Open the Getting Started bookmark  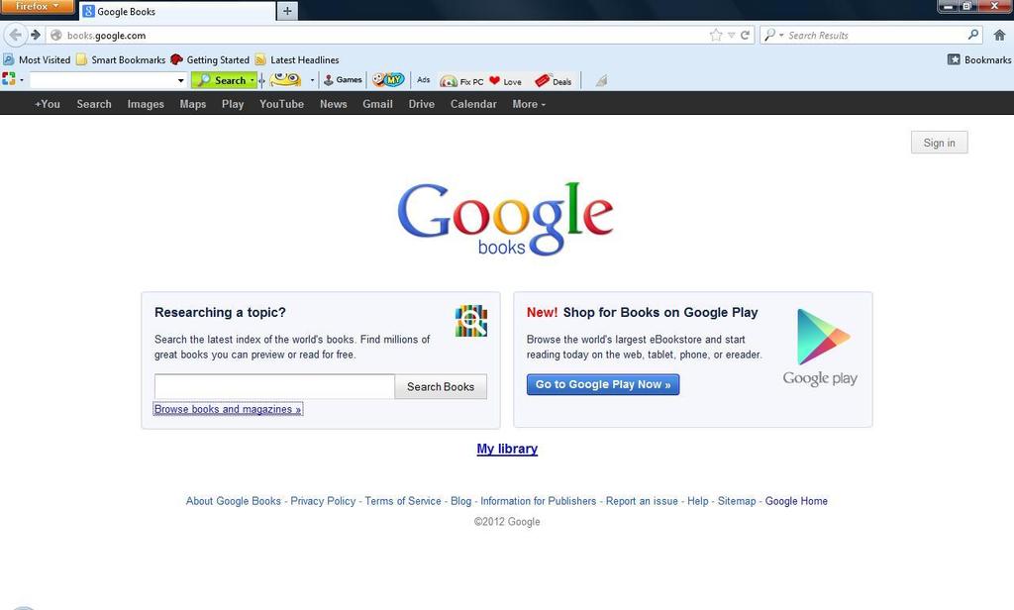210,59
